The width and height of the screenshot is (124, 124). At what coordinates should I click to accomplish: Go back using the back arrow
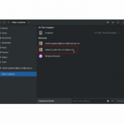(4, 22)
